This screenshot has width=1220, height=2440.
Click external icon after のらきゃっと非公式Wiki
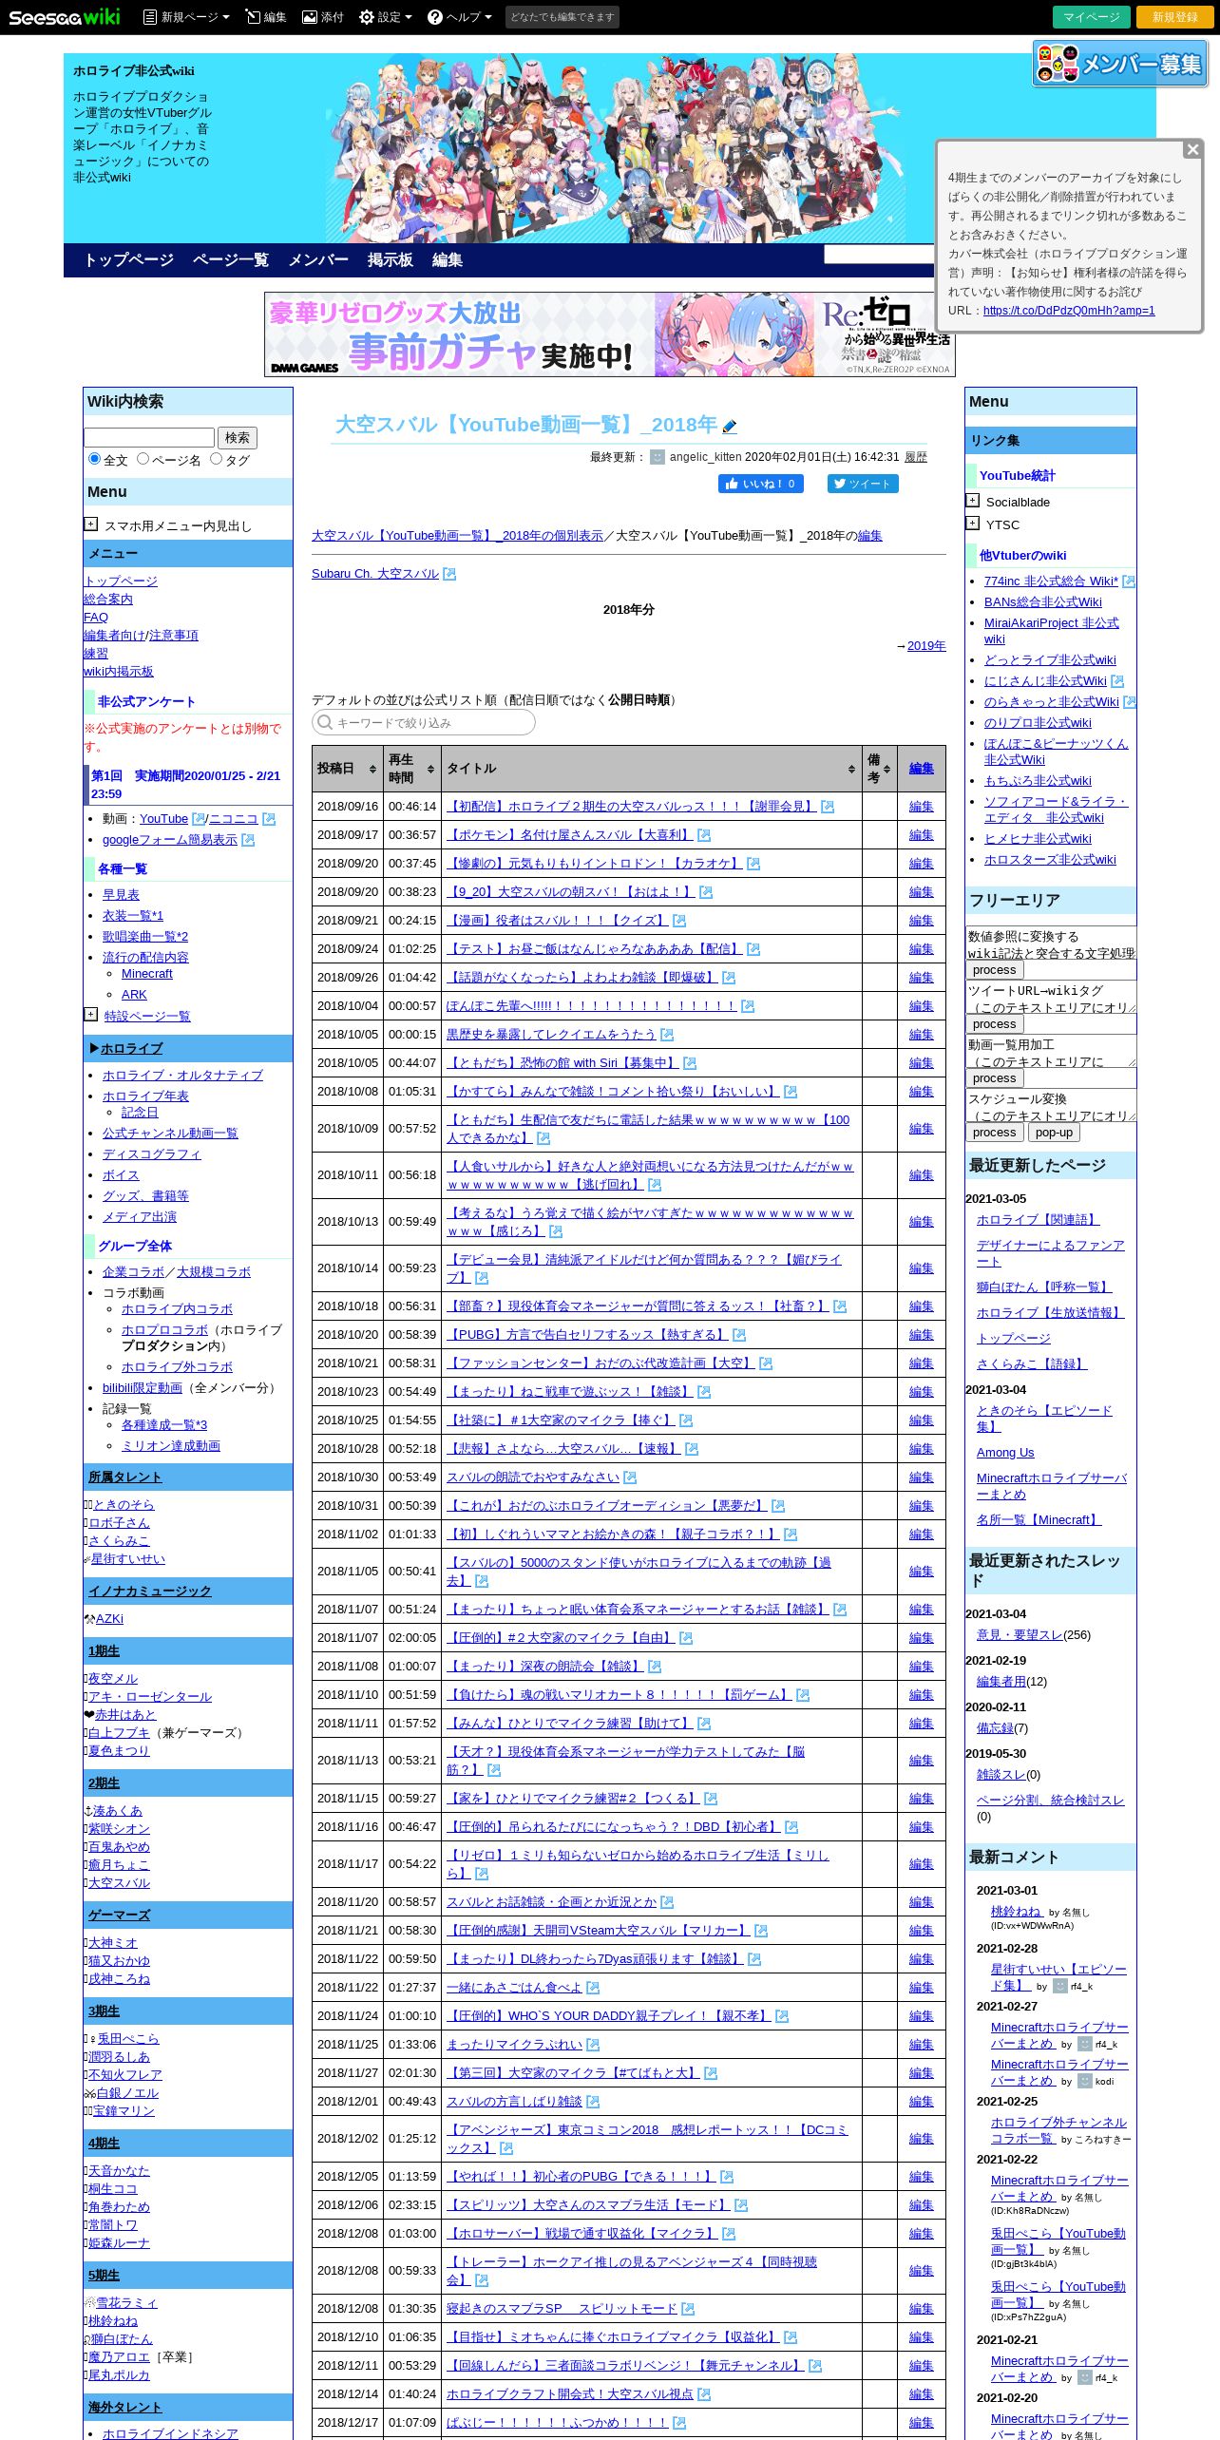pyautogui.click(x=1130, y=702)
